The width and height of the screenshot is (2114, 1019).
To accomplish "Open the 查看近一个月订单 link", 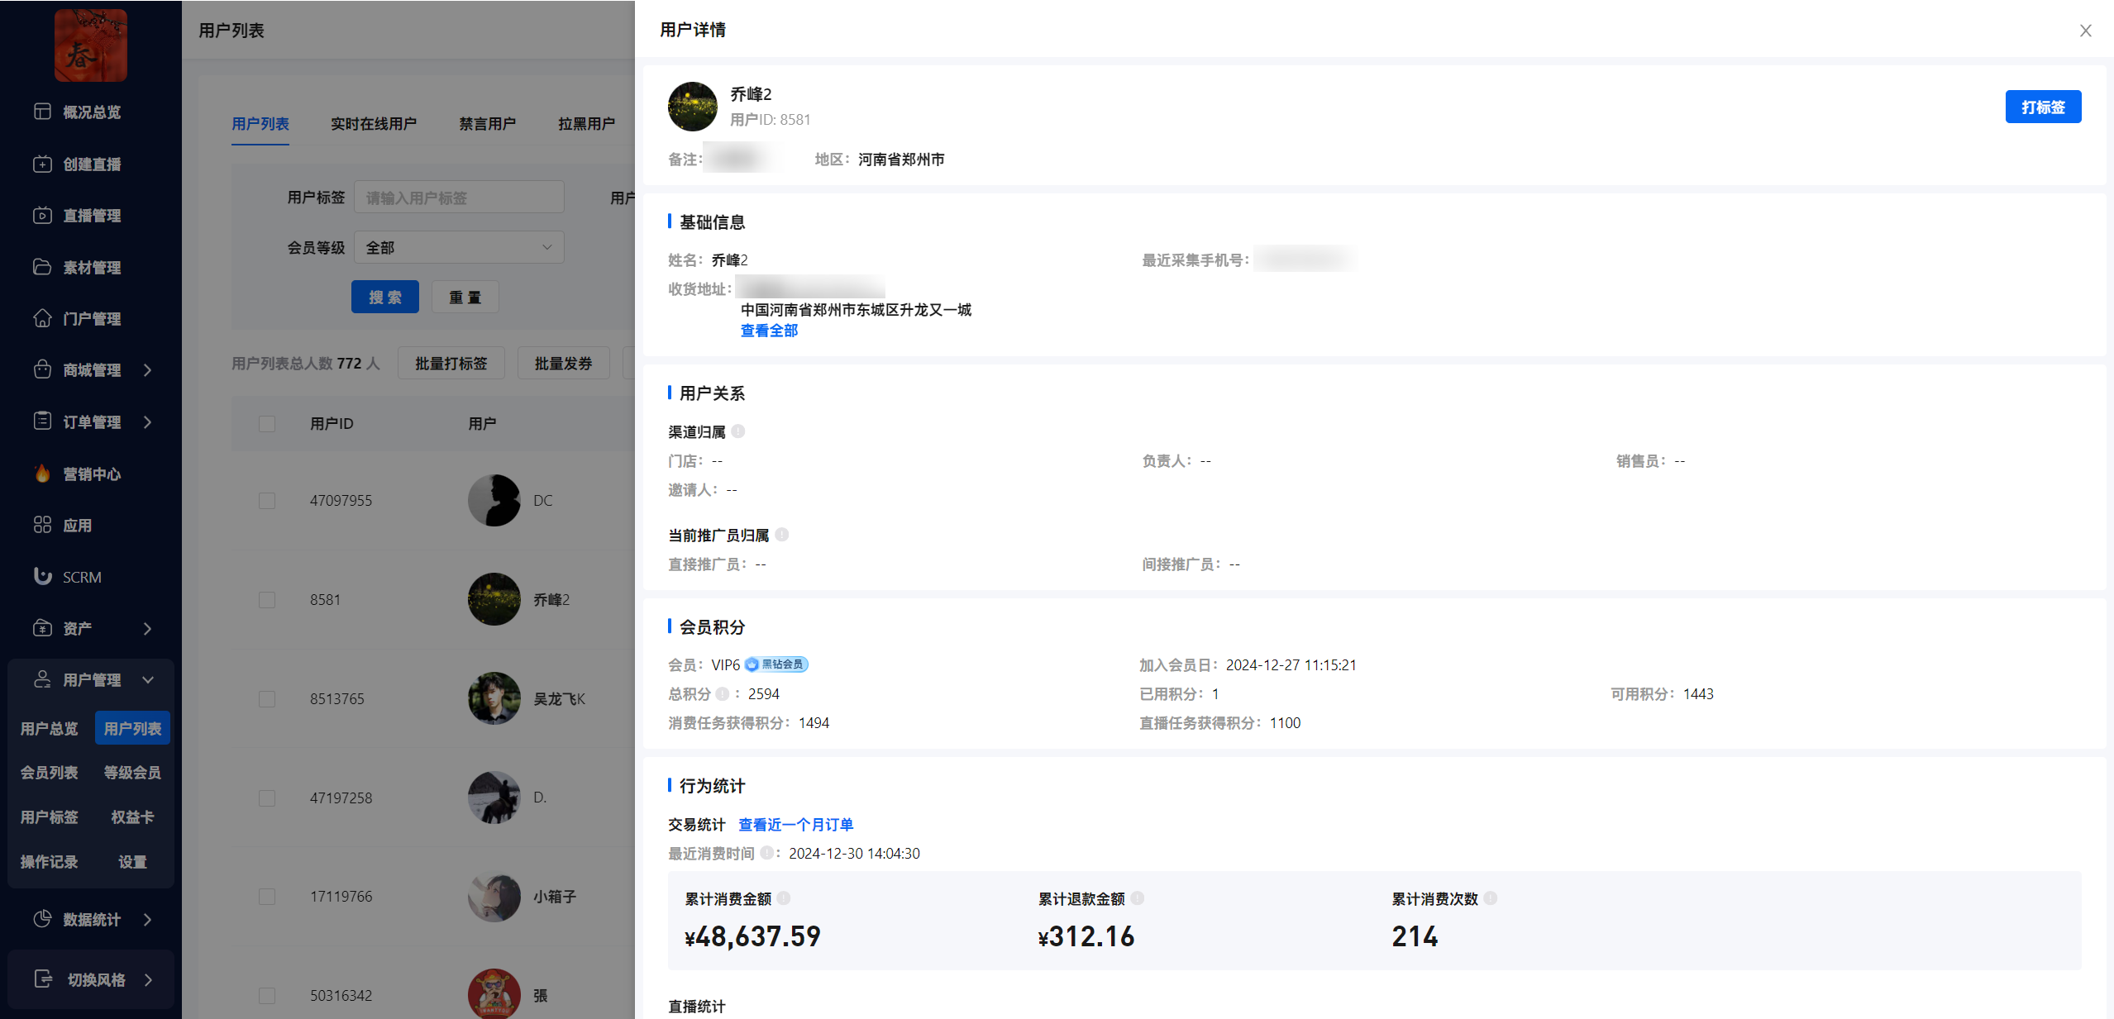I will pyautogui.click(x=795, y=825).
